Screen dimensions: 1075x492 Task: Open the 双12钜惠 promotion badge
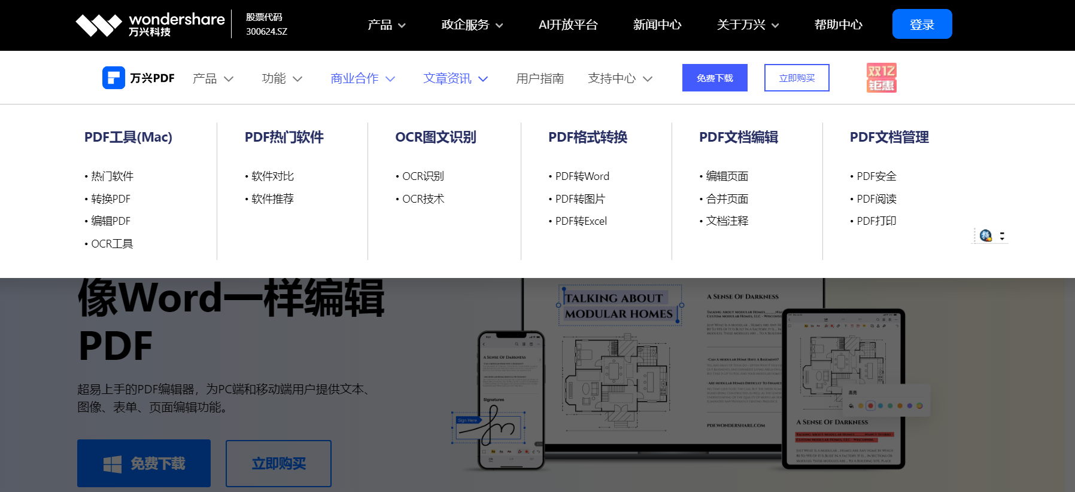click(x=881, y=78)
